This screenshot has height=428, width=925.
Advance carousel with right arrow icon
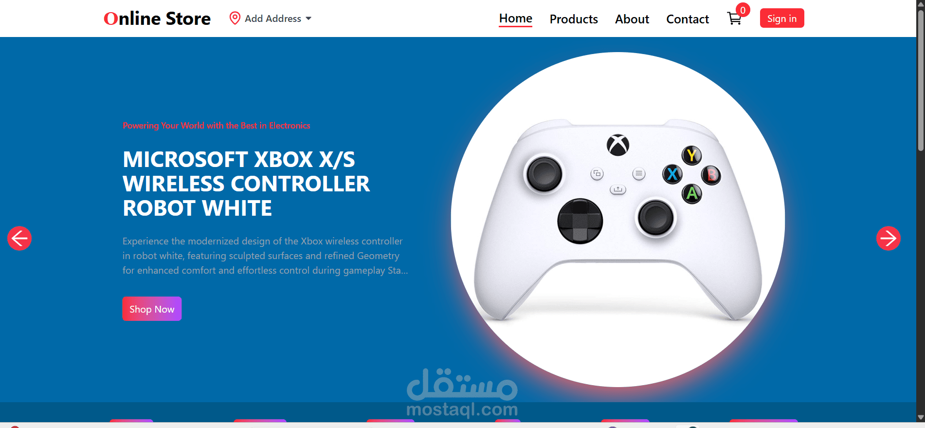point(888,238)
